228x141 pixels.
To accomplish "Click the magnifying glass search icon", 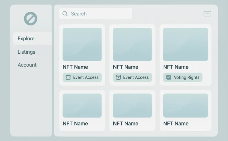I will (x=65, y=14).
